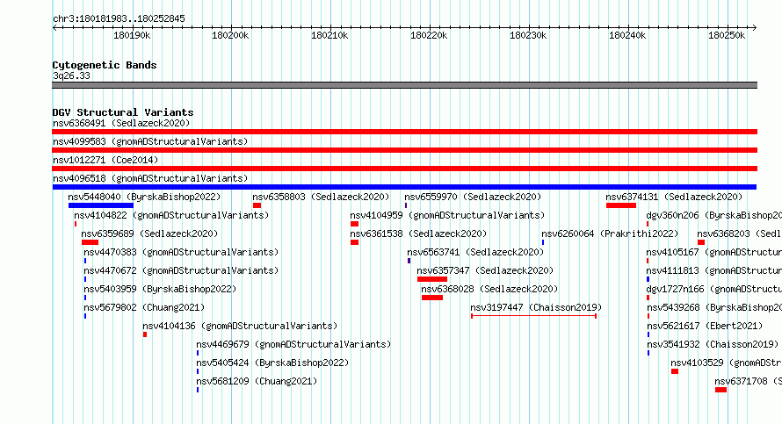Image resolution: width=782 pixels, height=424 pixels.
Task: Select the red bar under nsv6371708
Action: (x=720, y=390)
